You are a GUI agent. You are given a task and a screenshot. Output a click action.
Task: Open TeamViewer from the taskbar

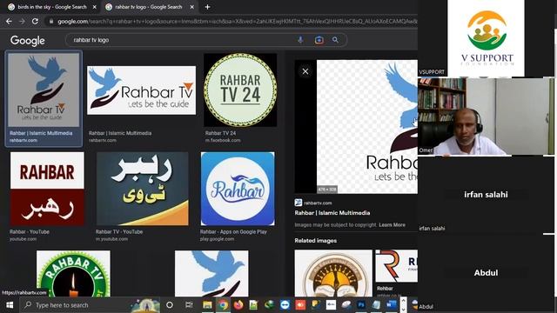(x=285, y=305)
